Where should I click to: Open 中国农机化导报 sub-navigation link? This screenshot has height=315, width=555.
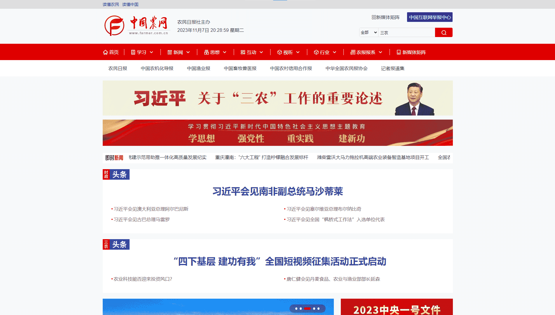tap(157, 68)
